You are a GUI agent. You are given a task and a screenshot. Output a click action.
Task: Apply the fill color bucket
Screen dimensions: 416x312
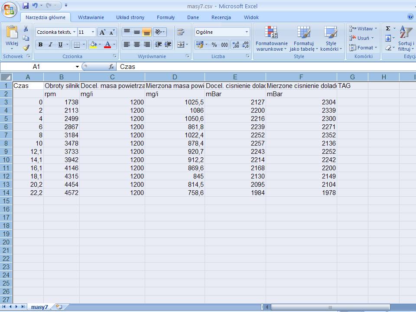(x=94, y=45)
